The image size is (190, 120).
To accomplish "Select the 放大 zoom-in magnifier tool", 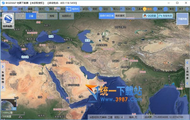I will pos(39,9).
